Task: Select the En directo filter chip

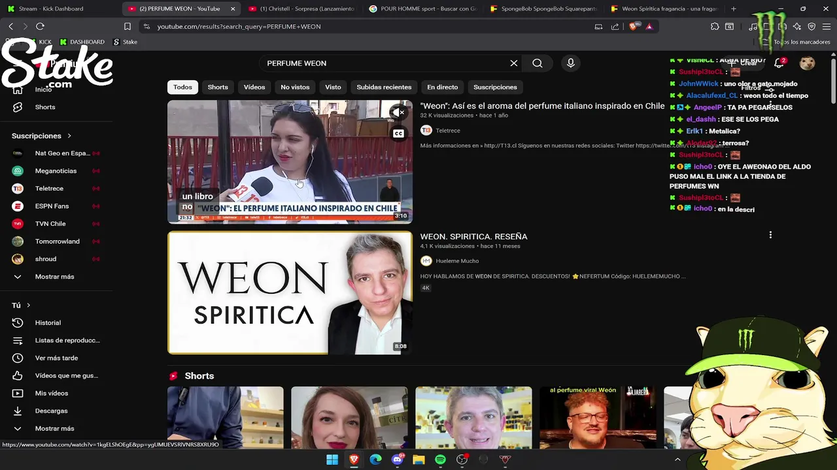Action: (x=443, y=87)
